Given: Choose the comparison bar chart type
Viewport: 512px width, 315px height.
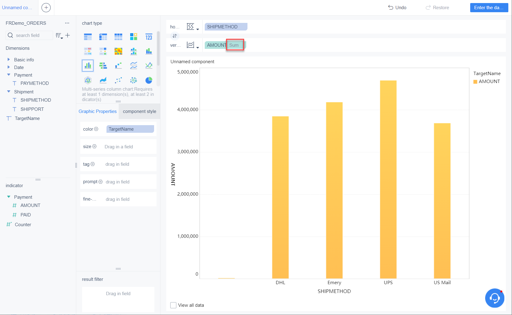Looking at the screenshot, I should 103,65.
